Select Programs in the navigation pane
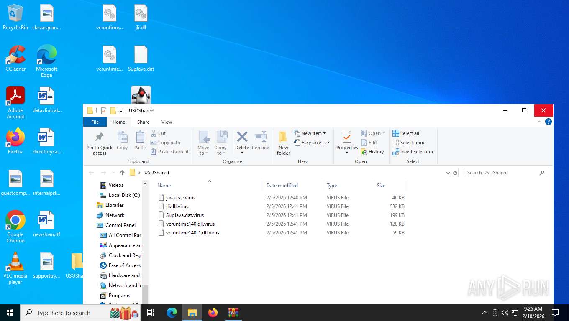The width and height of the screenshot is (569, 321). (x=119, y=296)
